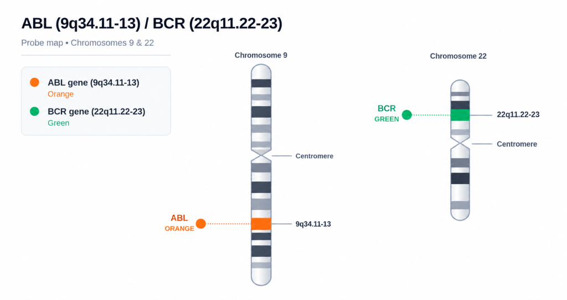Click the Centromere label beside chromosome 22

pyautogui.click(x=517, y=144)
